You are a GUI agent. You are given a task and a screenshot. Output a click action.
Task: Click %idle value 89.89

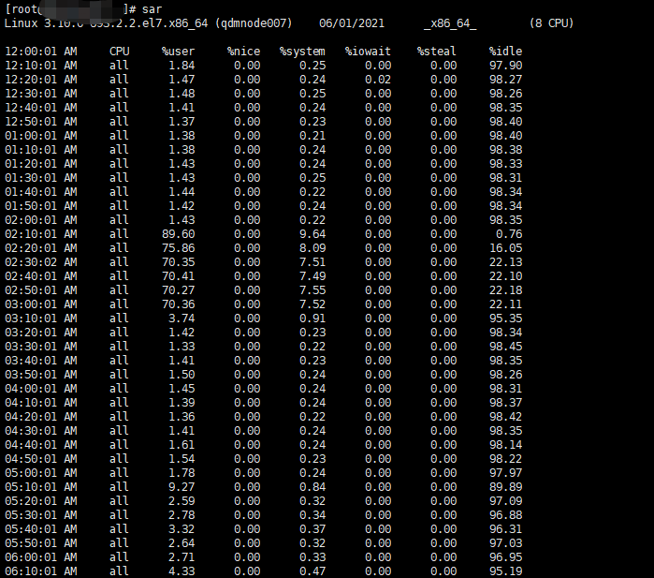coord(505,487)
